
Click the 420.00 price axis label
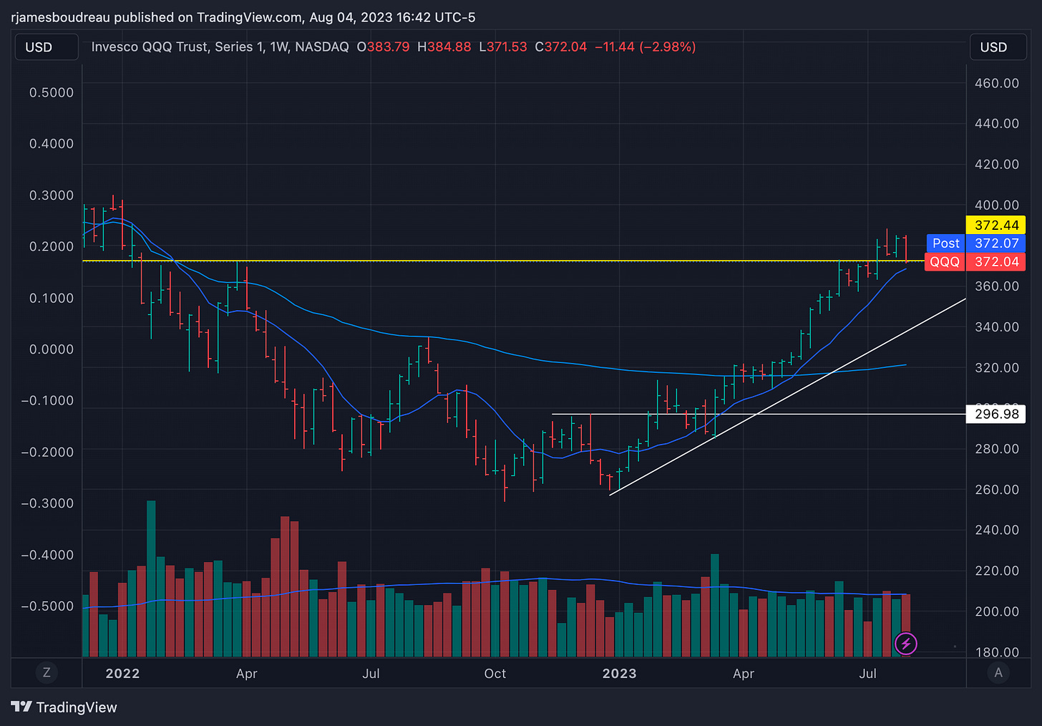997,165
